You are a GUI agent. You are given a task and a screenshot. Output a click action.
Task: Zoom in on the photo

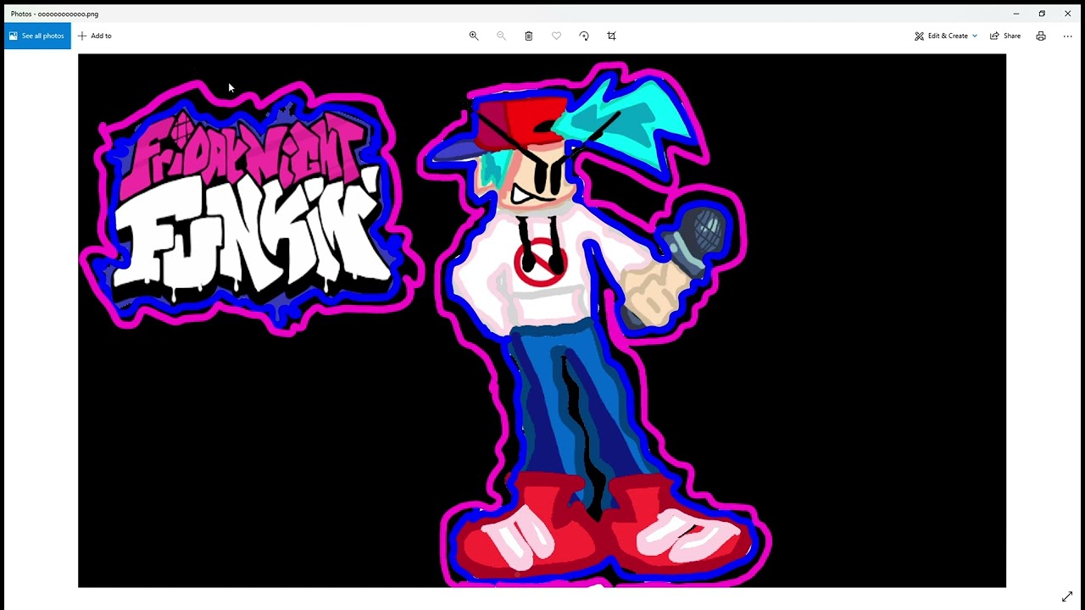[x=474, y=36]
